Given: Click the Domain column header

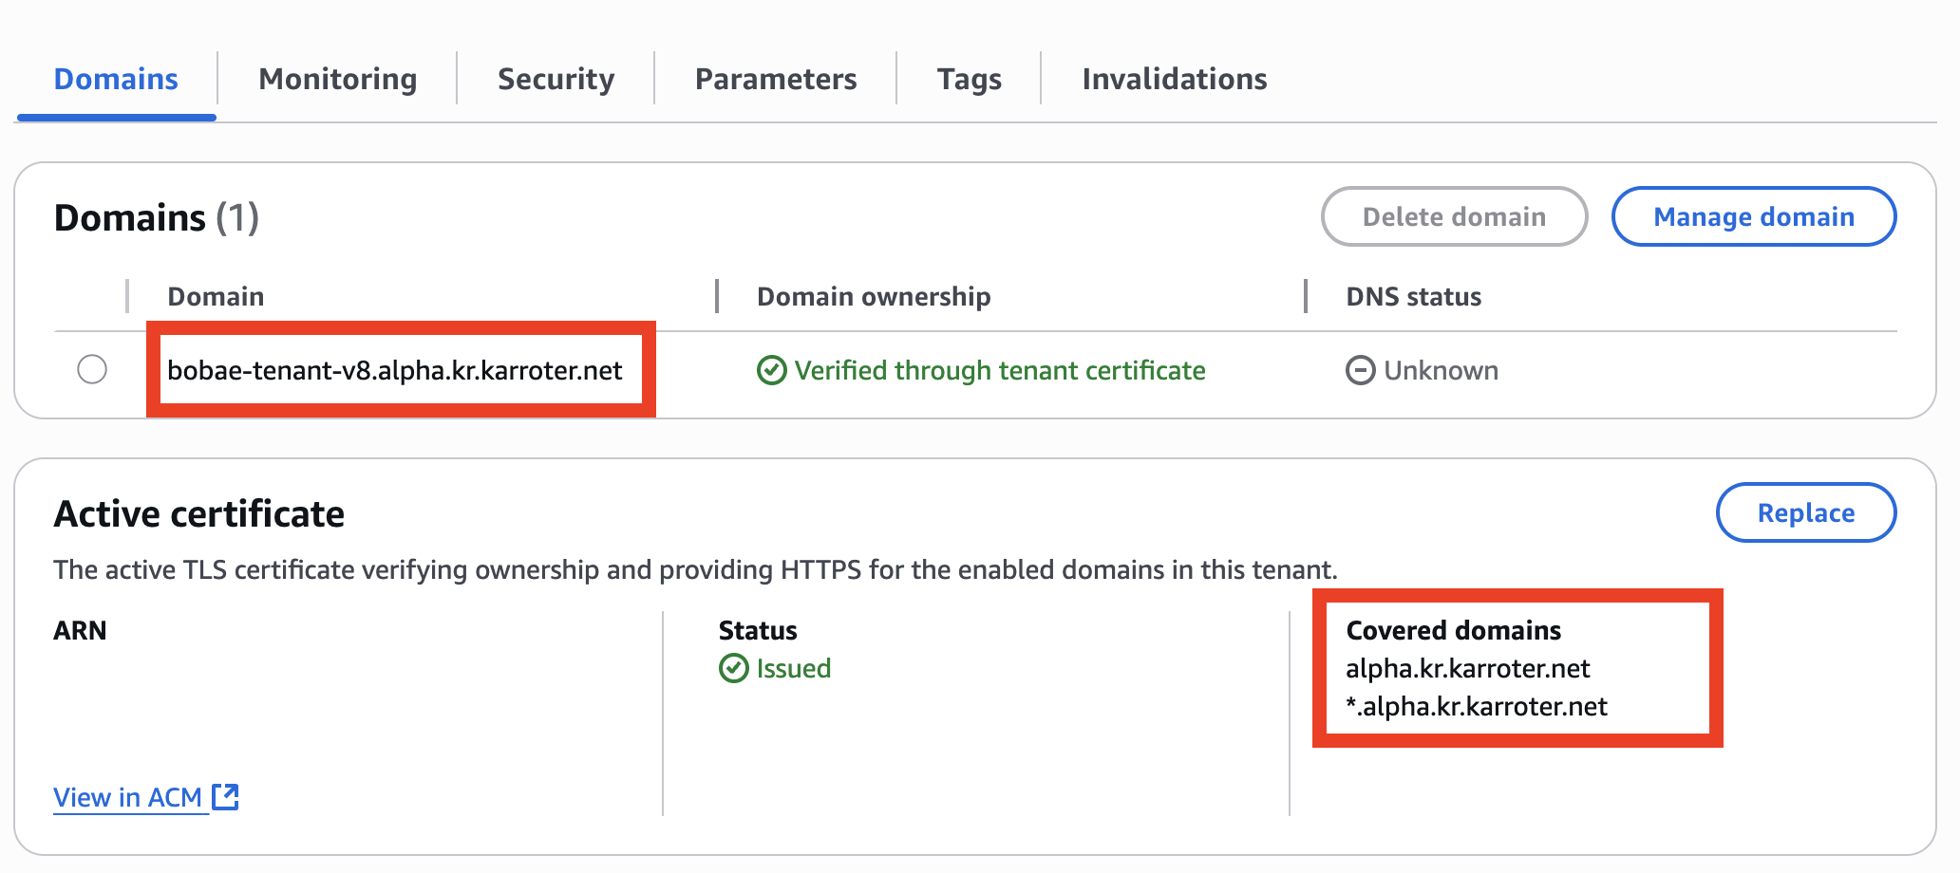Looking at the screenshot, I should coord(216,296).
